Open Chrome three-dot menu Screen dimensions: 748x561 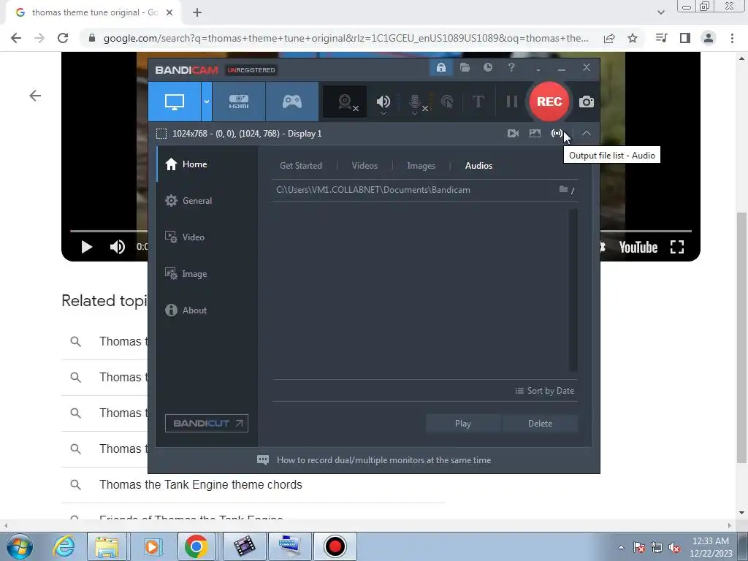732,38
